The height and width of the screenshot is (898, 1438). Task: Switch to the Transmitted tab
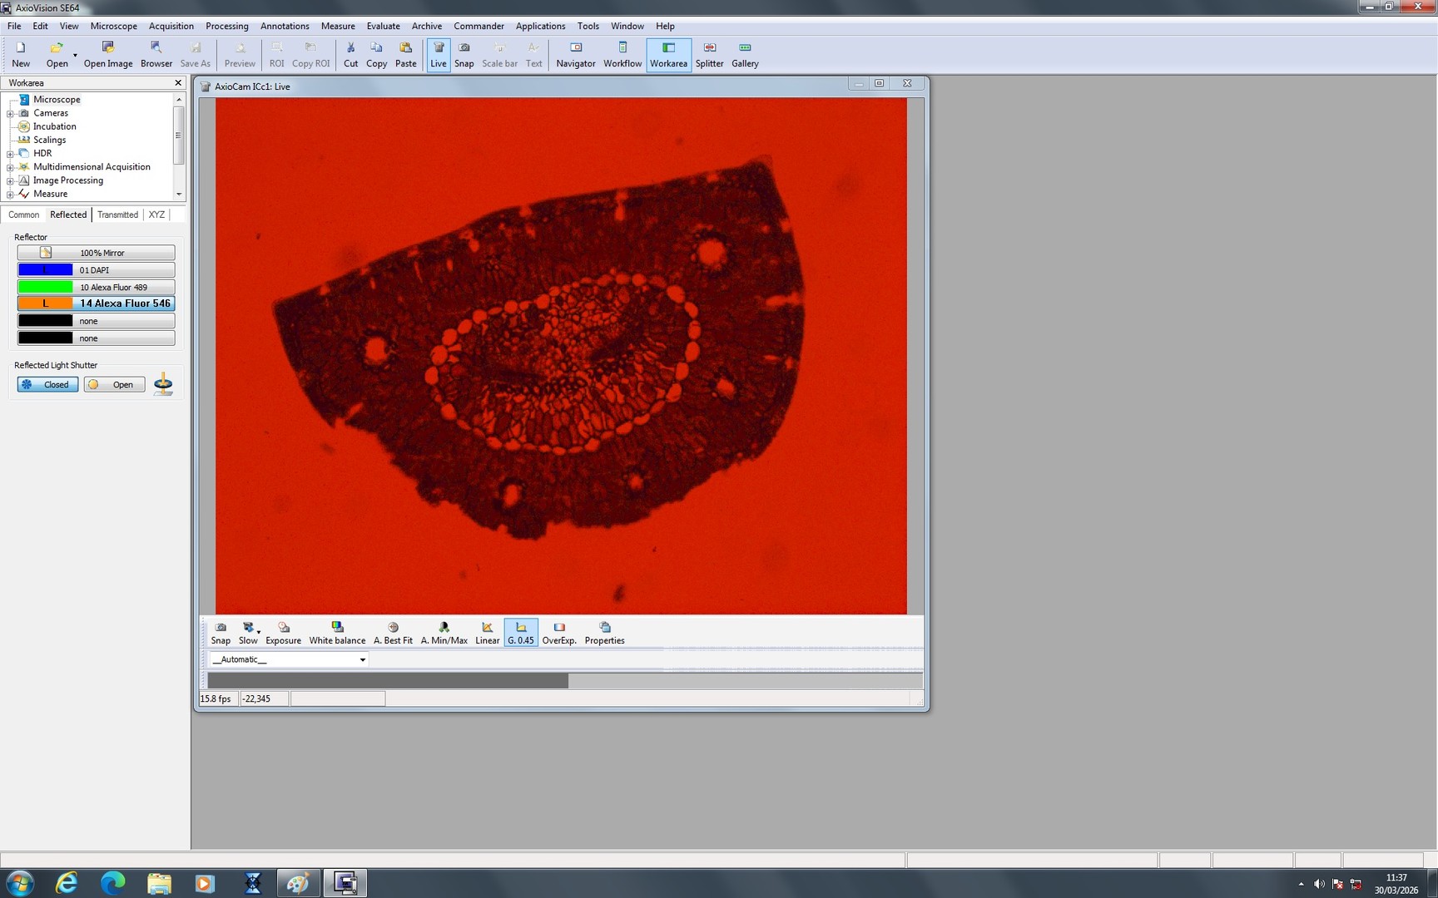[117, 215]
